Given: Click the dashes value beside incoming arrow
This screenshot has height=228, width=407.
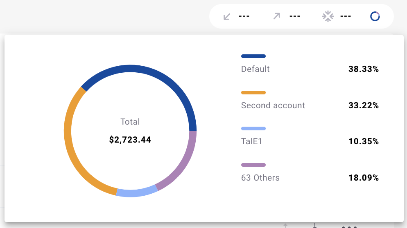Looking at the screenshot, I should point(244,16).
